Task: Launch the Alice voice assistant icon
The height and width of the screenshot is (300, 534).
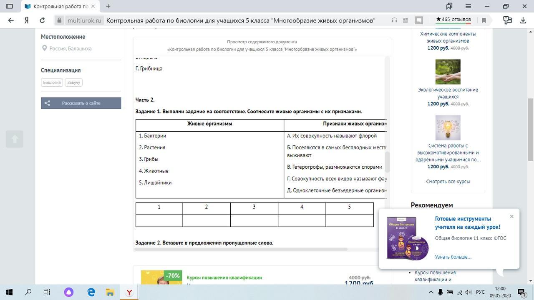Action: click(x=69, y=292)
